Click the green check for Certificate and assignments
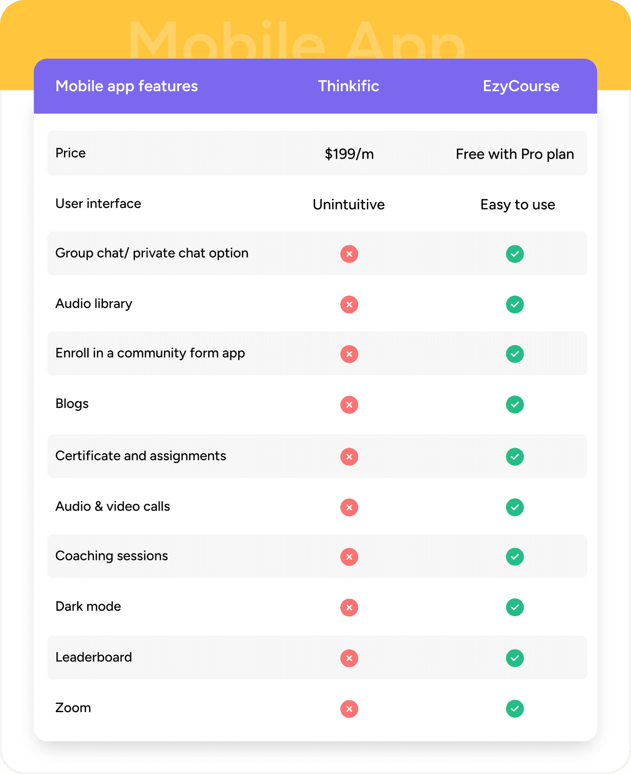Viewport: 631px width, 774px height. click(515, 457)
